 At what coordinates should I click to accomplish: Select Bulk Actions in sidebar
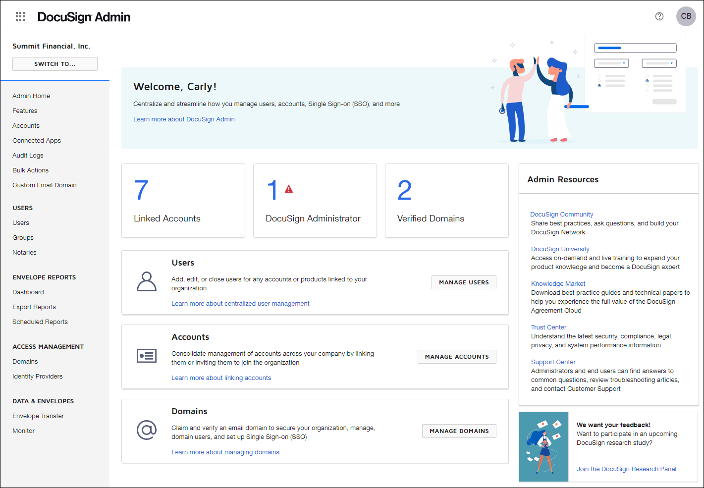point(30,170)
